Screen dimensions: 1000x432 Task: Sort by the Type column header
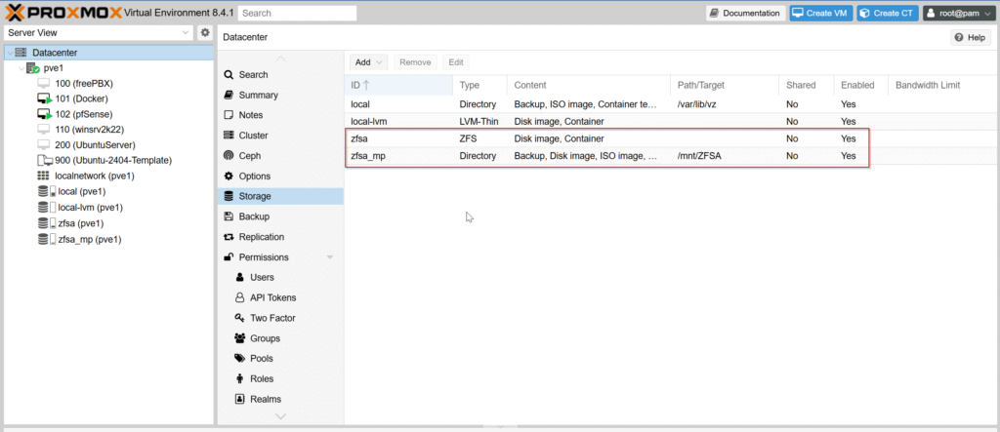pos(479,86)
